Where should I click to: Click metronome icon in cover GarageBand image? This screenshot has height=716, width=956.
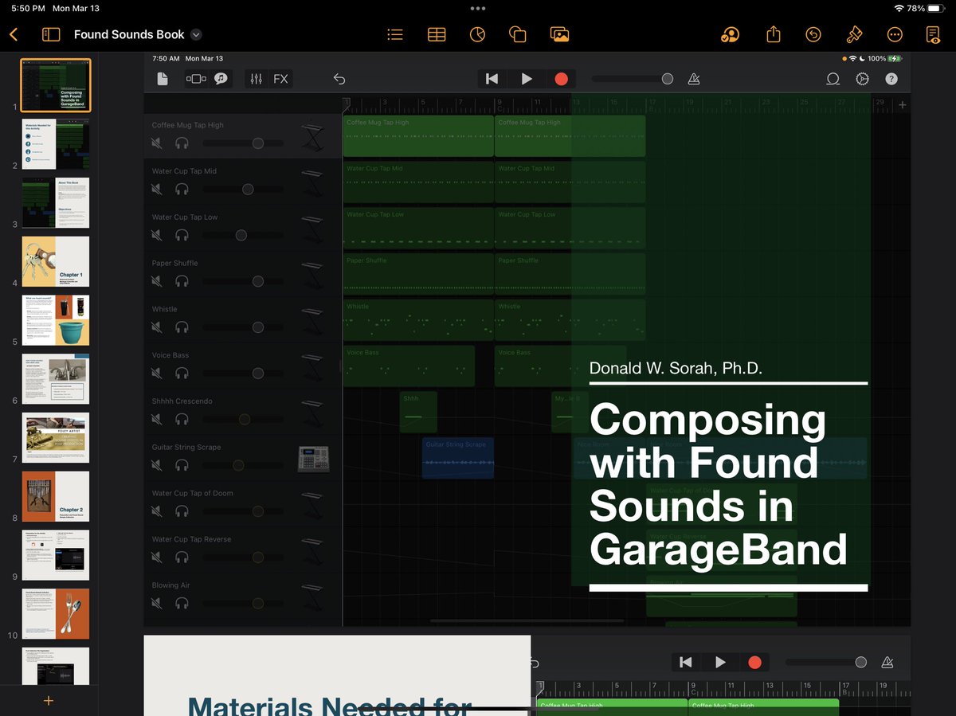[x=694, y=79]
